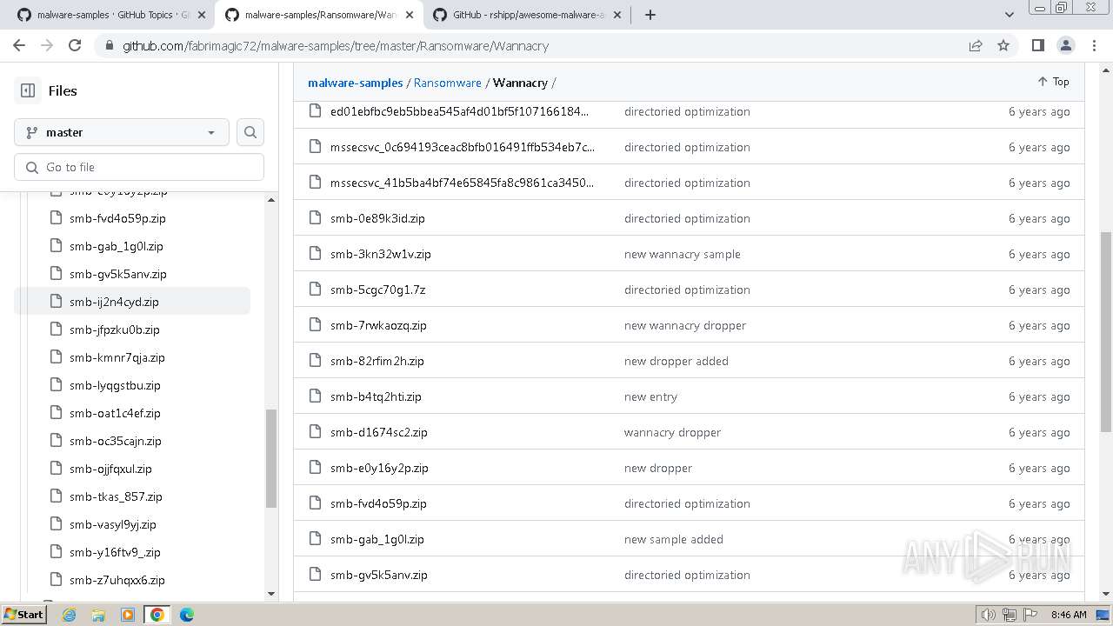Image resolution: width=1113 pixels, height=626 pixels.
Task: Open smb-82rfim2h.zip file
Action: click(377, 361)
